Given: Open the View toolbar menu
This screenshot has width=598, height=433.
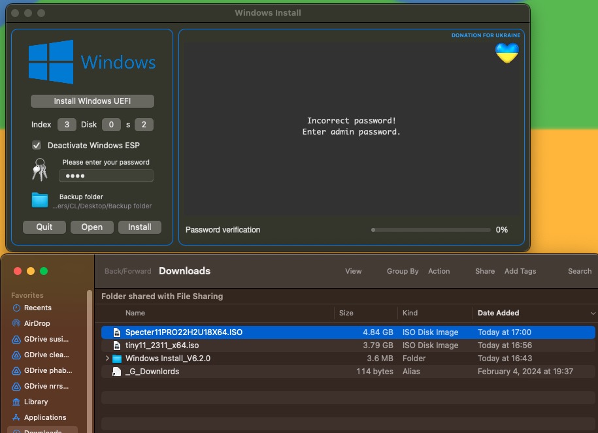Looking at the screenshot, I should tap(353, 271).
